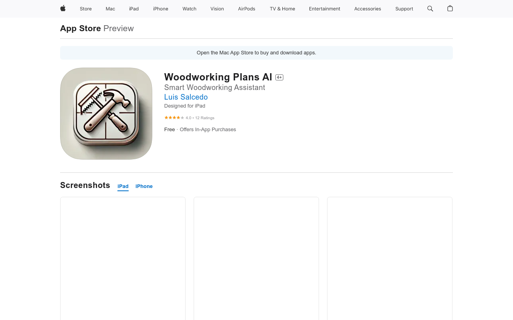Open the TV & Home menu

[283, 9]
